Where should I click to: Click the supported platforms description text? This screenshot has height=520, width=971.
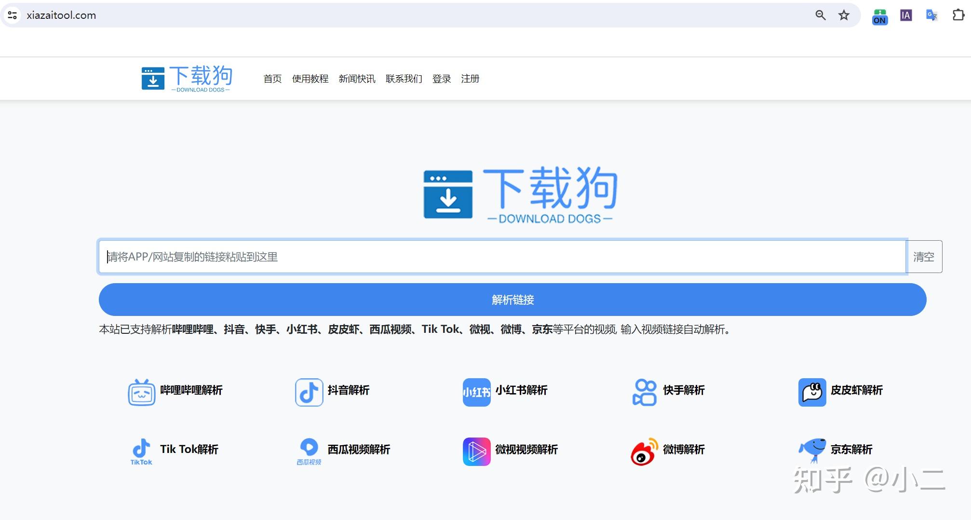416,329
